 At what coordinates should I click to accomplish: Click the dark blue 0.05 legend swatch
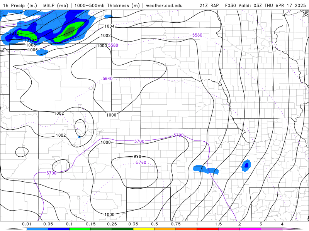pos(59,229)
